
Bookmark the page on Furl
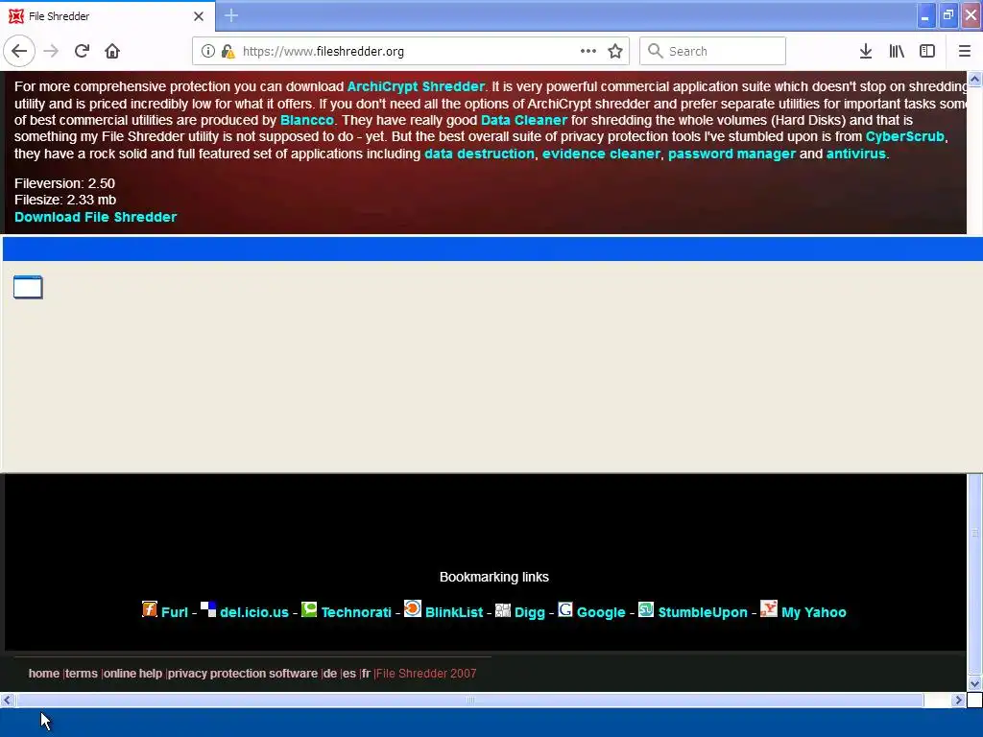(175, 612)
